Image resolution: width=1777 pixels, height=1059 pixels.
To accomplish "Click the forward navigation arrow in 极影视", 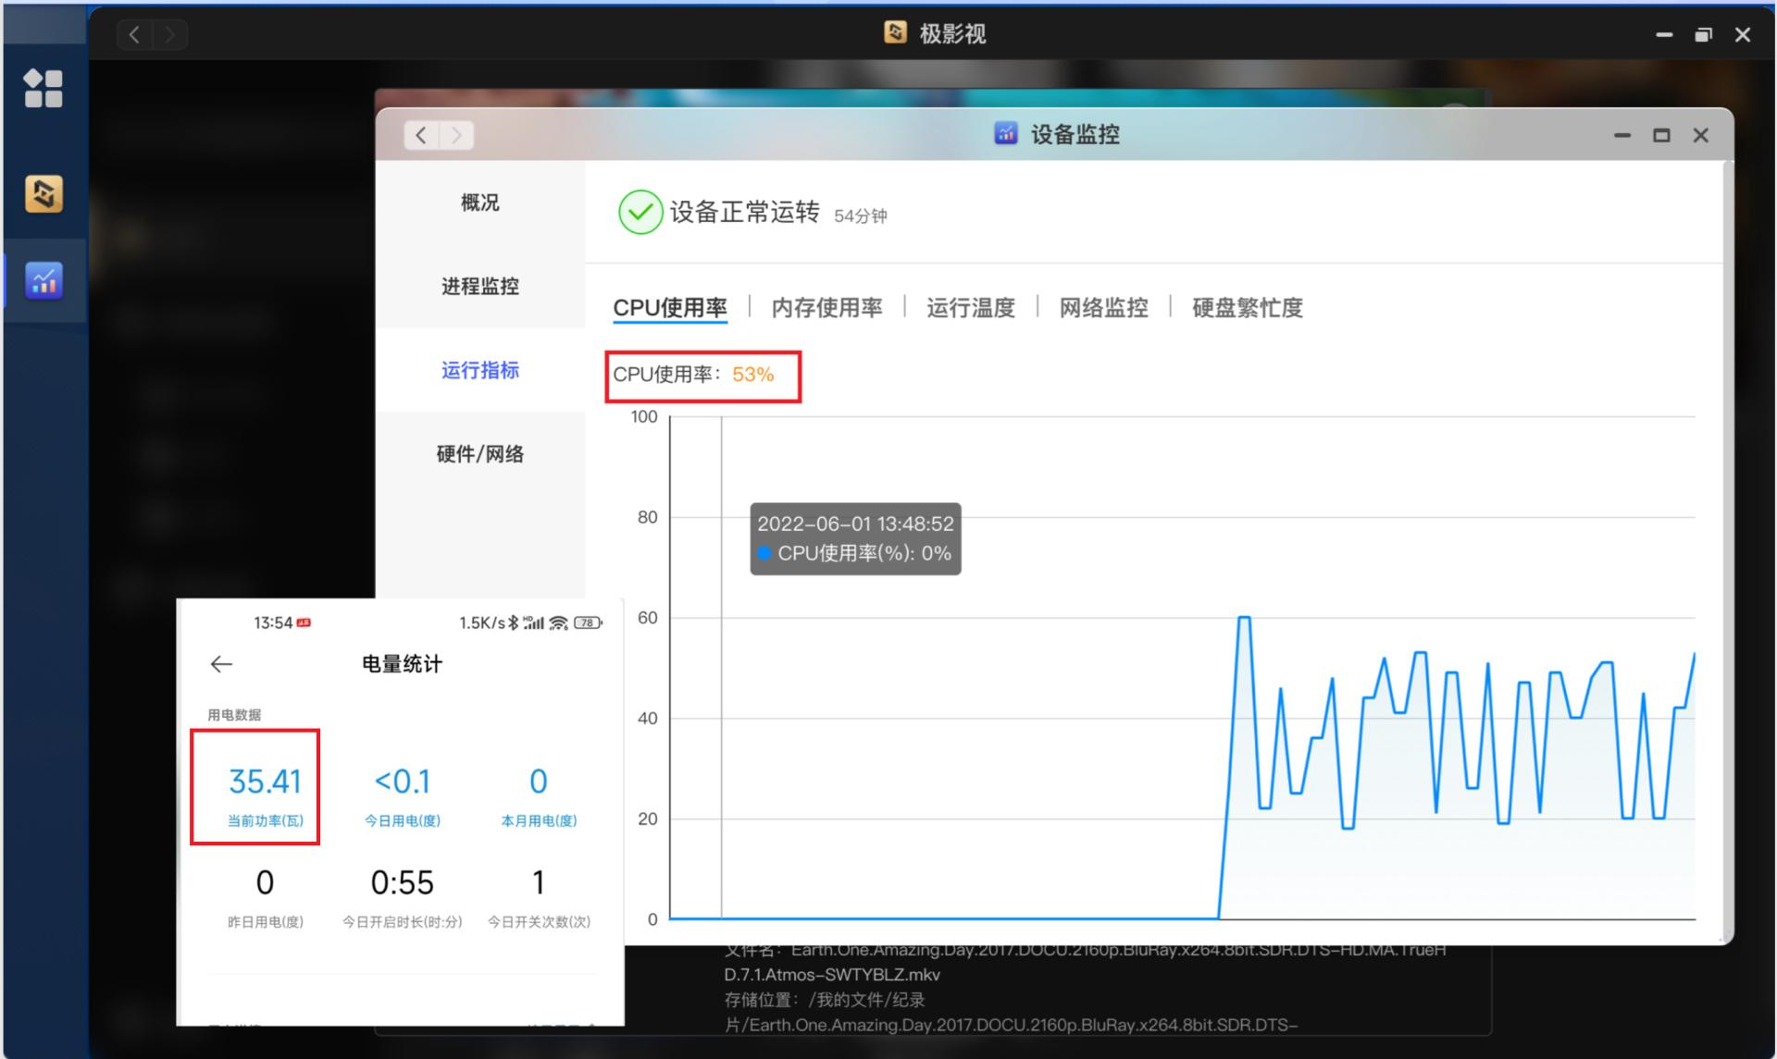I will pyautogui.click(x=170, y=33).
